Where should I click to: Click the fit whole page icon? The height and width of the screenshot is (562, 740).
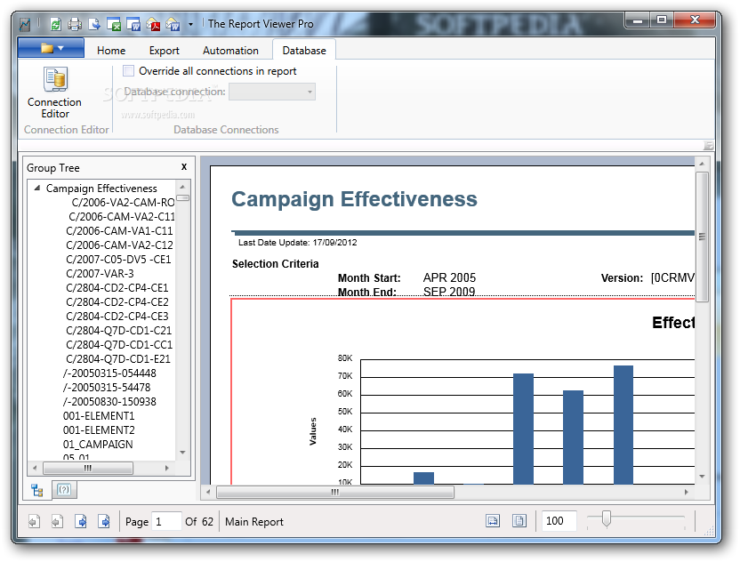pos(519,521)
